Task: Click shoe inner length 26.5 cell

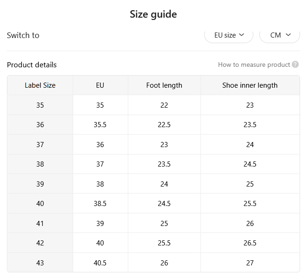Action: tap(250, 243)
